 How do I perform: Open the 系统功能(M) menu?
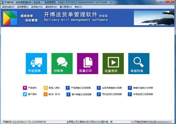pyautogui.click(x=8, y=7)
